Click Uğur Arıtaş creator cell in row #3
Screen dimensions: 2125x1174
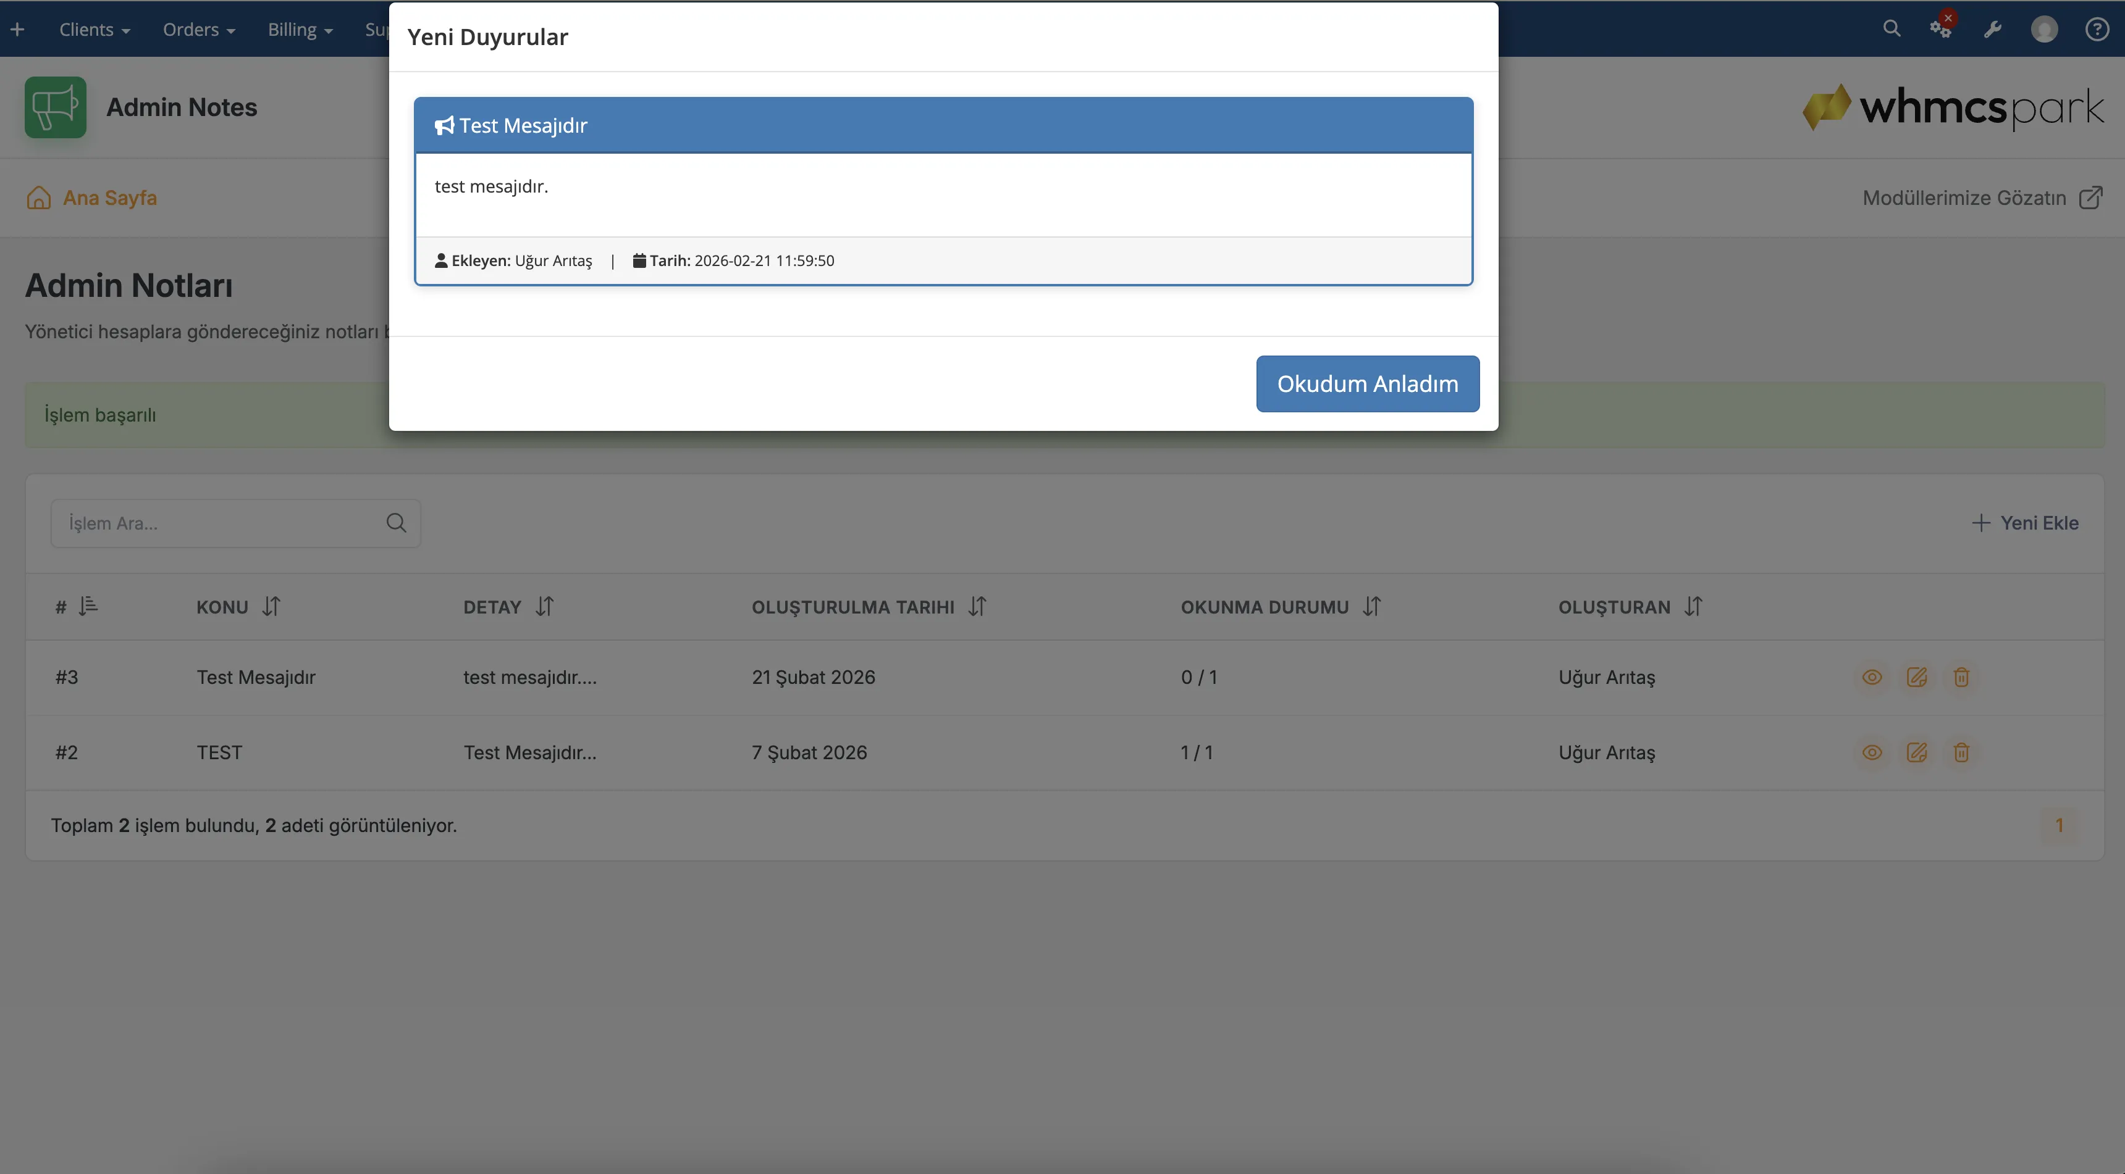pyautogui.click(x=1606, y=677)
